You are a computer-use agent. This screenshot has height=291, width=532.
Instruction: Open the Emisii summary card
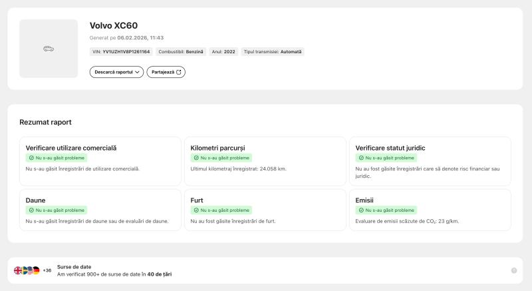pyautogui.click(x=430, y=210)
